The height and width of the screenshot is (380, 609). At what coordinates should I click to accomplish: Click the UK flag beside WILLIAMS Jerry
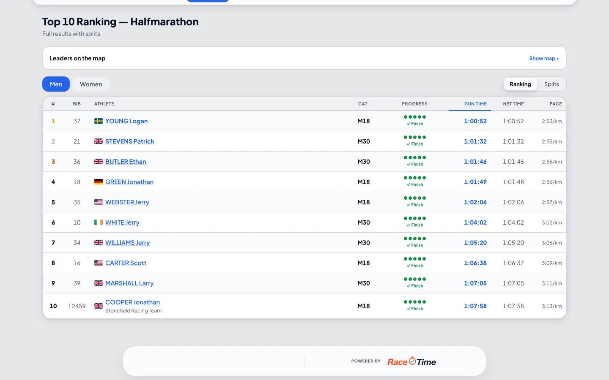tap(99, 243)
